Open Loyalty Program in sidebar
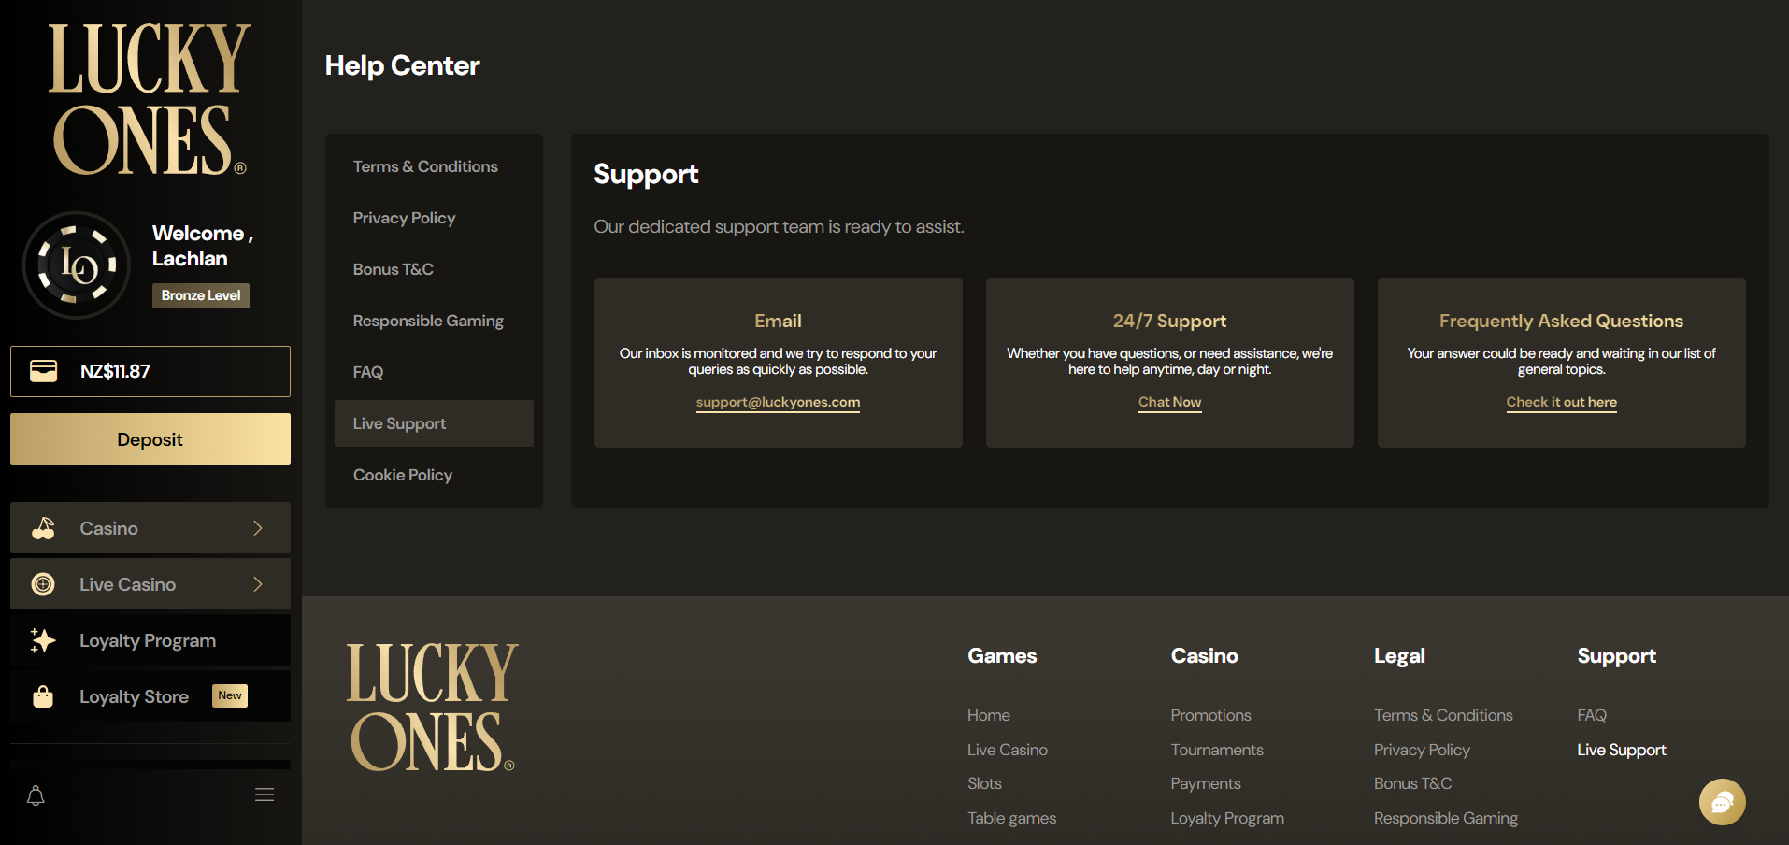The height and width of the screenshot is (845, 1789). [x=150, y=640]
